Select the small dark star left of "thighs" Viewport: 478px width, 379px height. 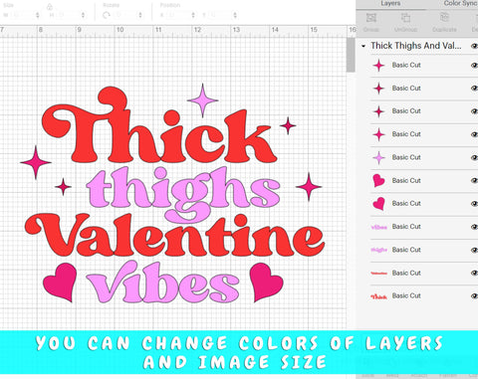63,187
